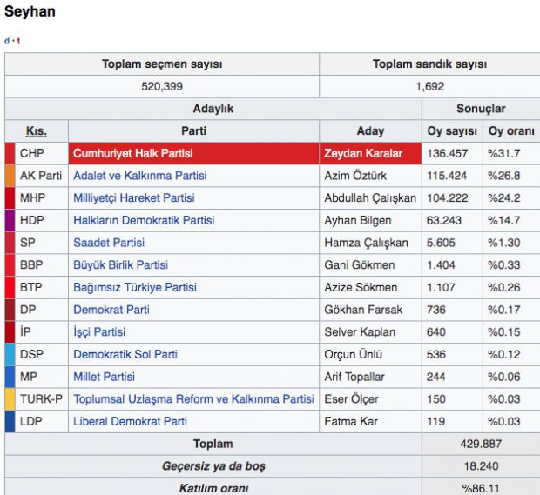Screen dimensions: 540x495
Task: Click the 'Oy sayısı' column header
Action: pos(452,131)
